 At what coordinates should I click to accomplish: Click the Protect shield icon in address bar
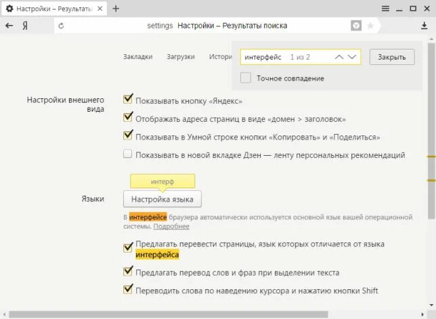pos(356,26)
